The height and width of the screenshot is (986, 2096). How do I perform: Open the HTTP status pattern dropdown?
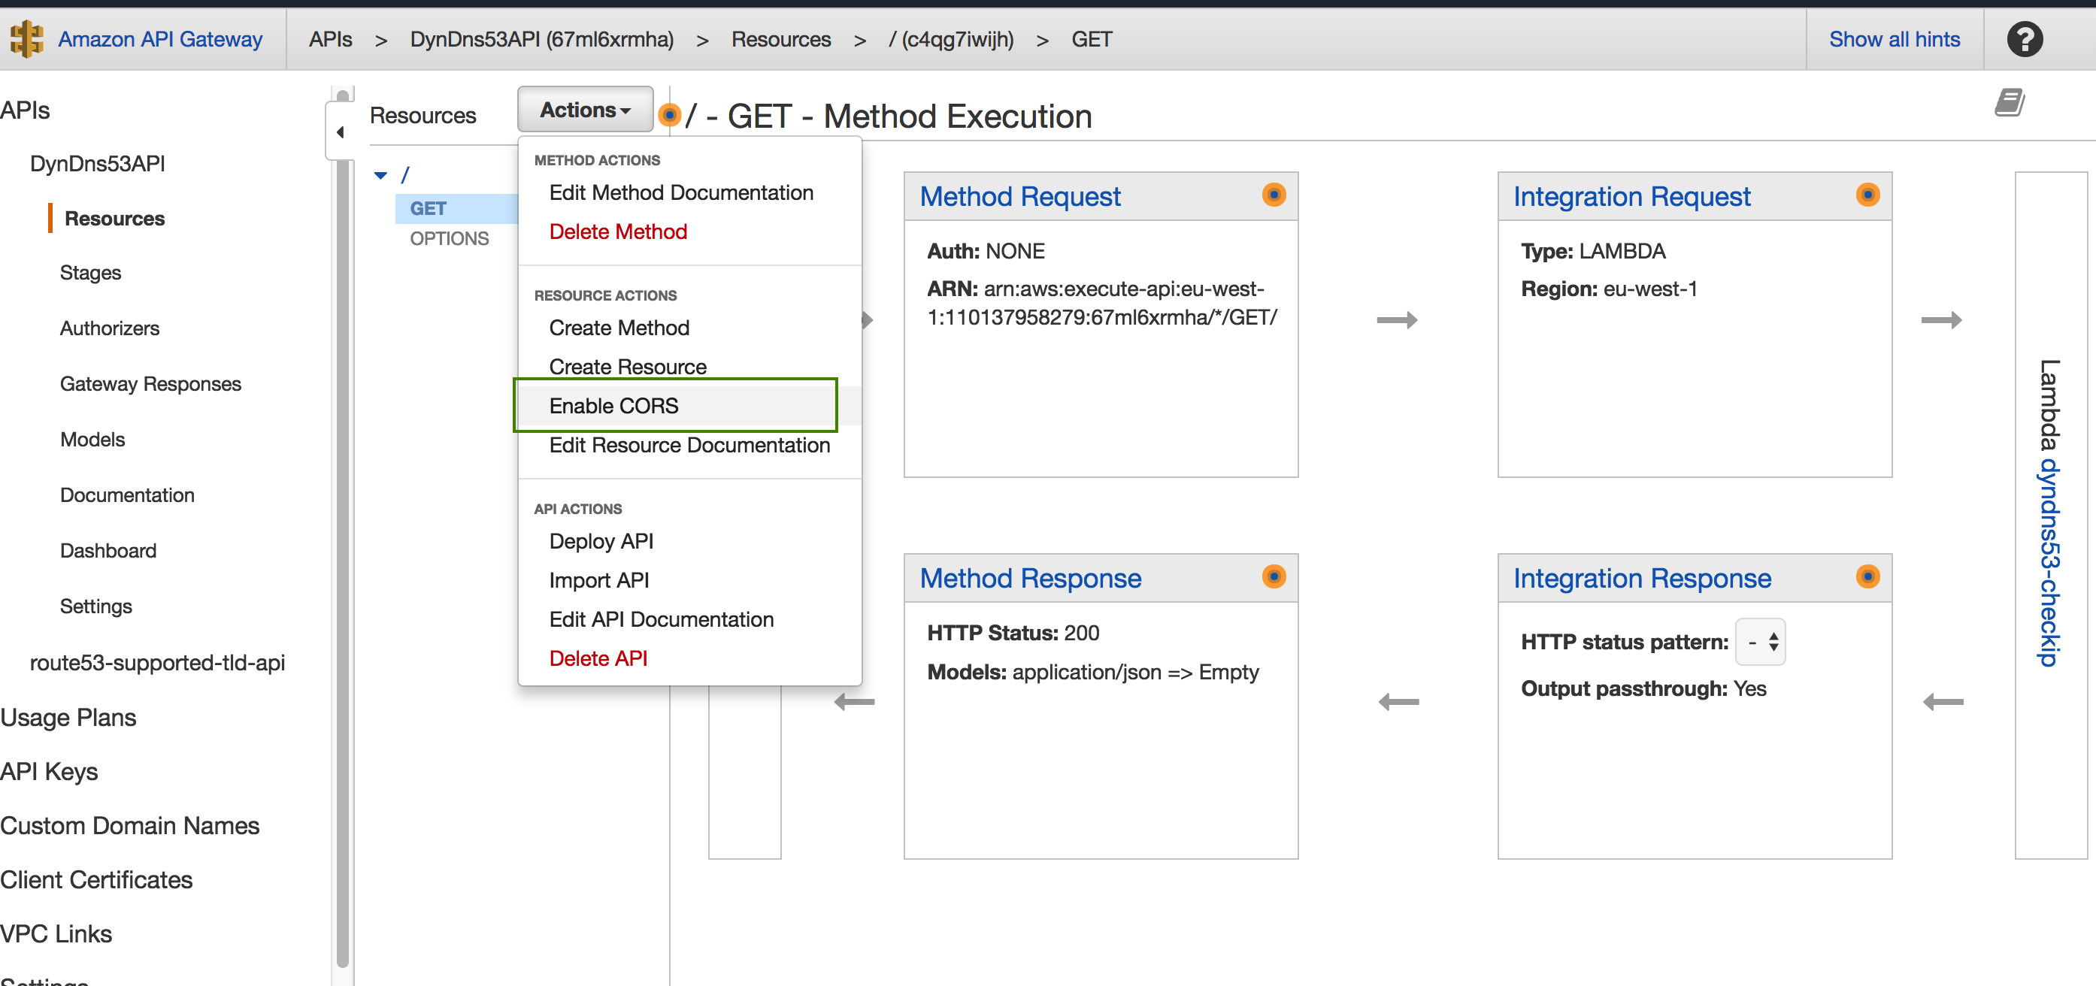pyautogui.click(x=1761, y=642)
